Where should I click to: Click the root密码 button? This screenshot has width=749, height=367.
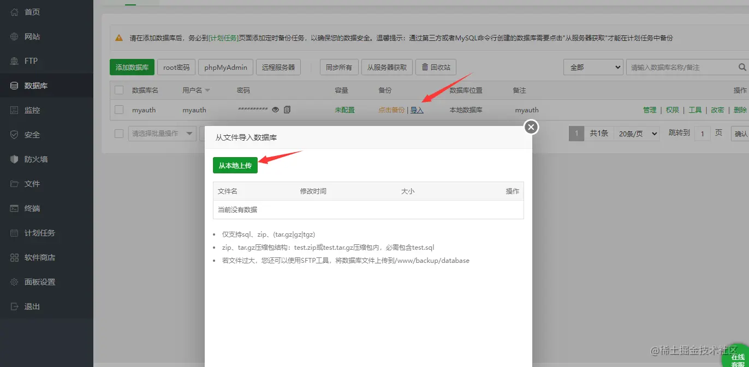pos(176,67)
